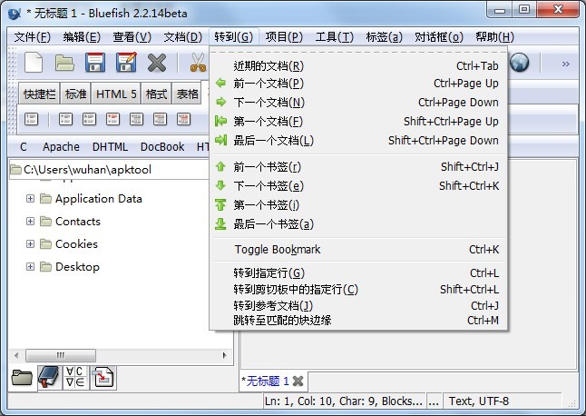
Task: Switch to 格式 toolbar tab
Action: point(156,94)
